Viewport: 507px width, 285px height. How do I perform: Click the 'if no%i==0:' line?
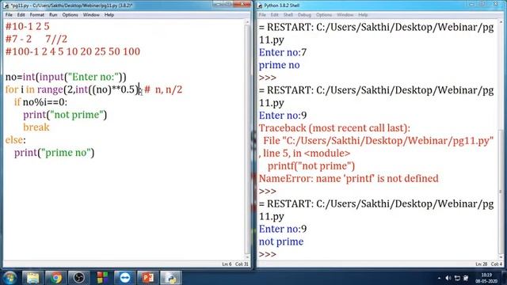pyautogui.click(x=40, y=102)
